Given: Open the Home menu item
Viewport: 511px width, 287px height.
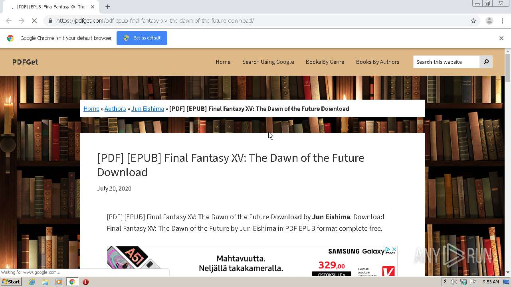Looking at the screenshot, I should (x=223, y=62).
